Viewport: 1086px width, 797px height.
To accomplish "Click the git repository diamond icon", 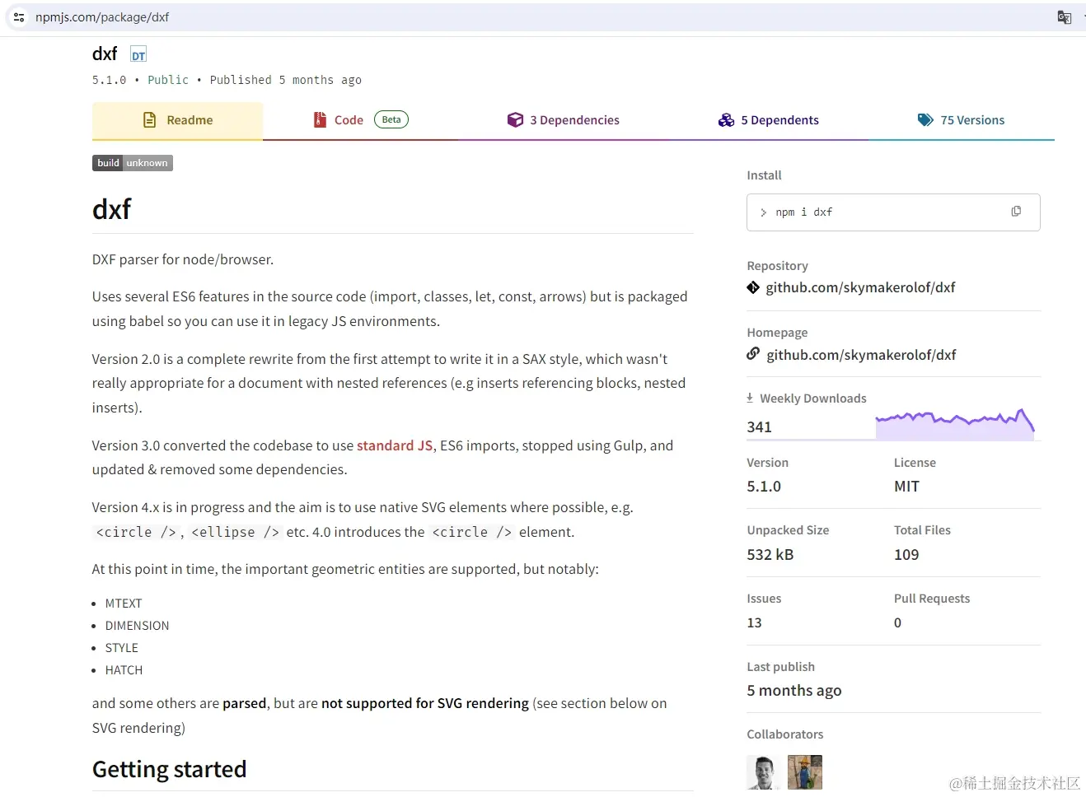I will click(753, 287).
